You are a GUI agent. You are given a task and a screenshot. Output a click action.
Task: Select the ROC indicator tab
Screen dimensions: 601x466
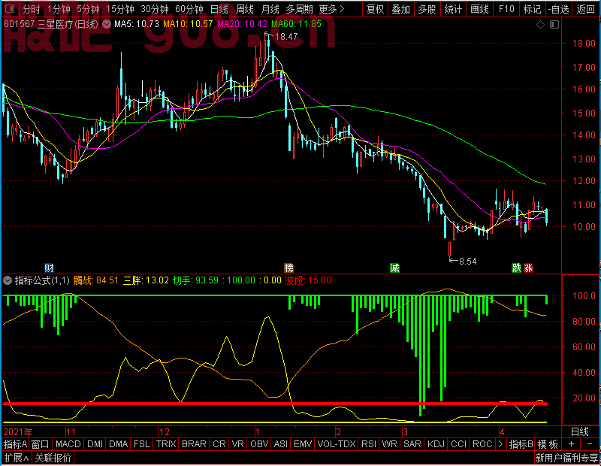482,444
